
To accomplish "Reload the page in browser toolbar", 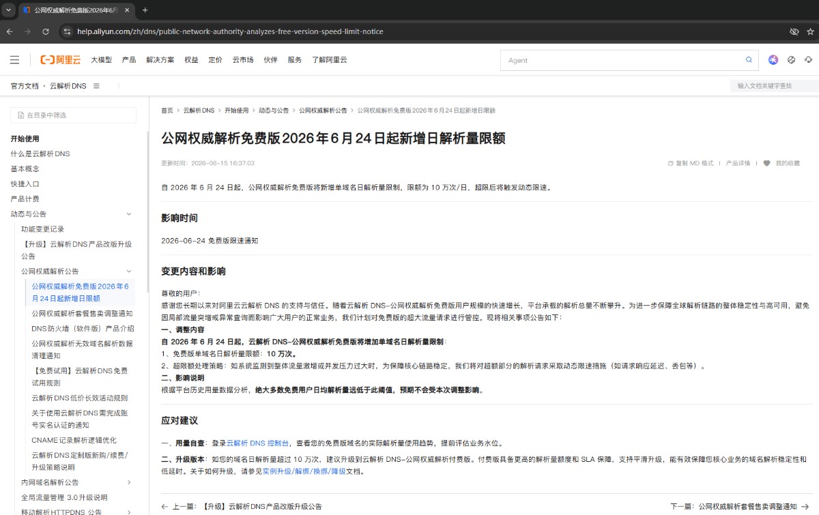I will point(46,31).
